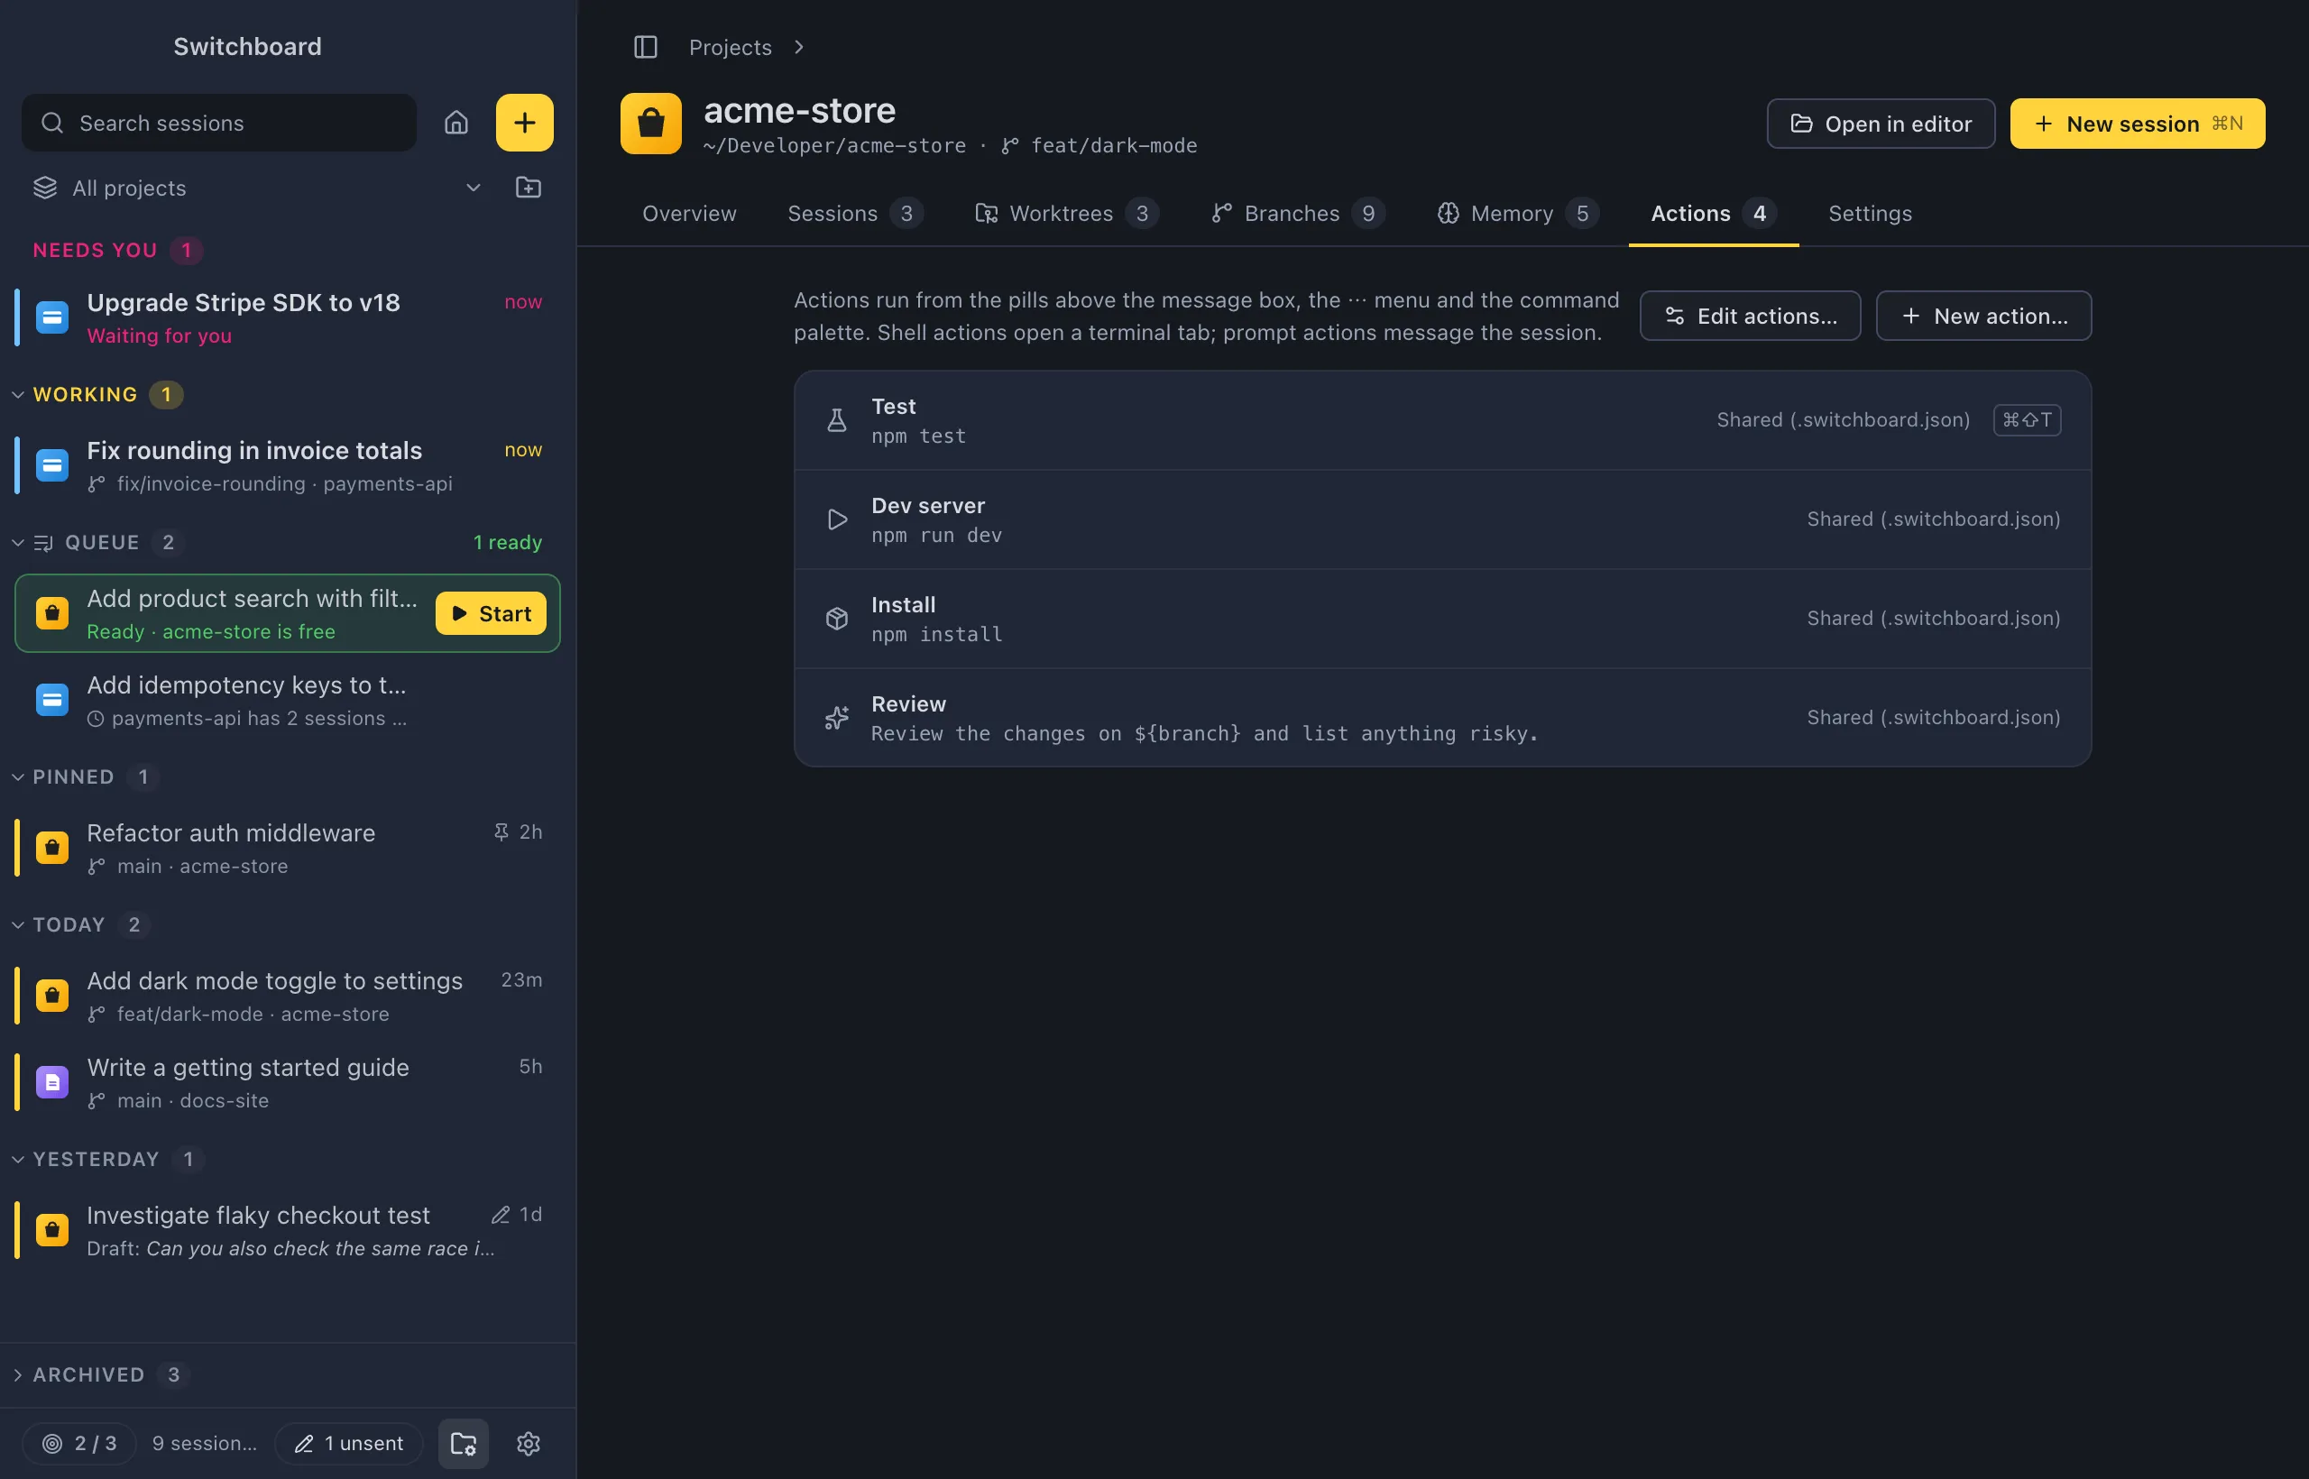Image resolution: width=2309 pixels, height=1479 pixels.
Task: Click the yellow plus new-session button in sidebar
Action: (x=524, y=123)
